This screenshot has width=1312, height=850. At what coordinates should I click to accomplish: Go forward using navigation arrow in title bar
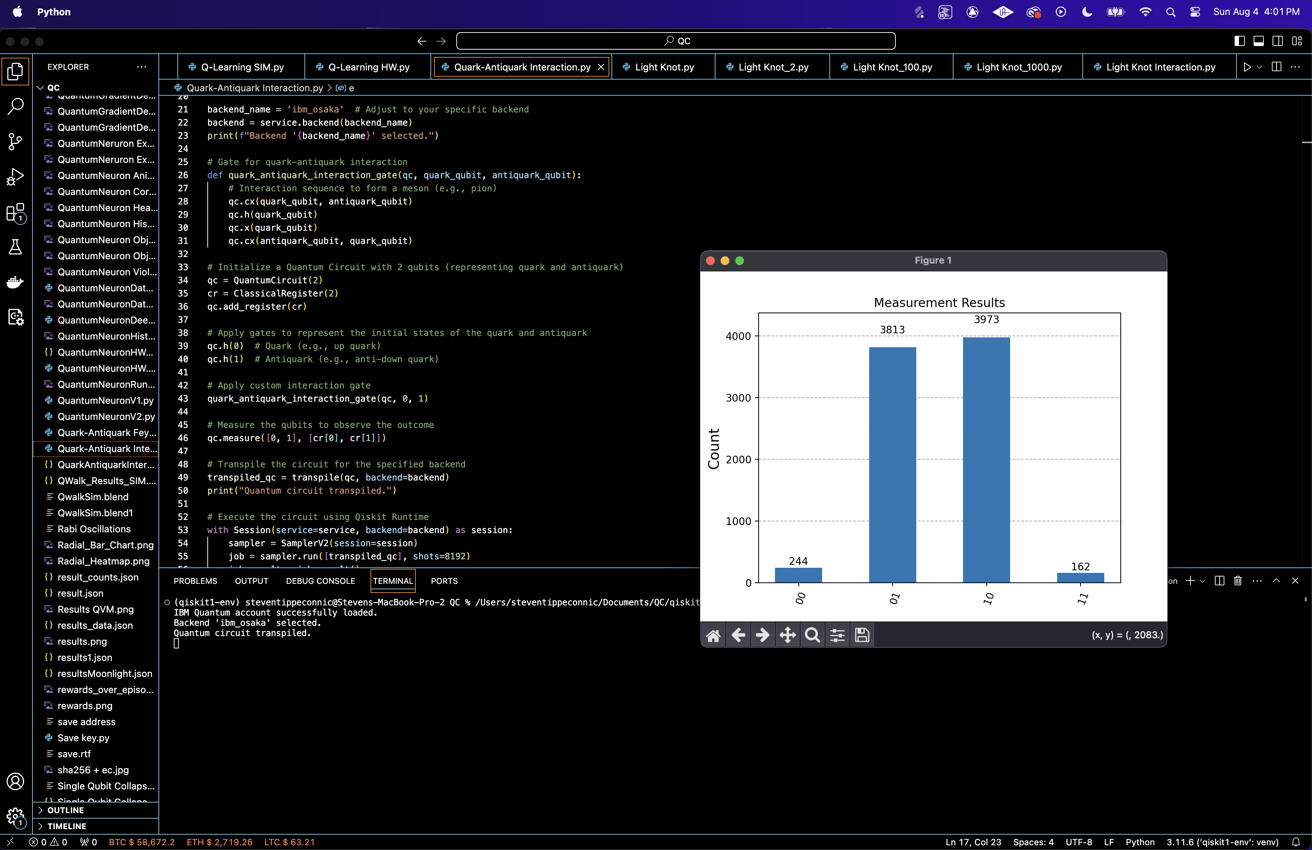(441, 41)
